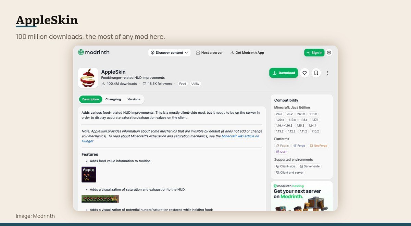The height and width of the screenshot is (226, 411).
Task: Click the 100.4M downloads count
Action: point(119,84)
